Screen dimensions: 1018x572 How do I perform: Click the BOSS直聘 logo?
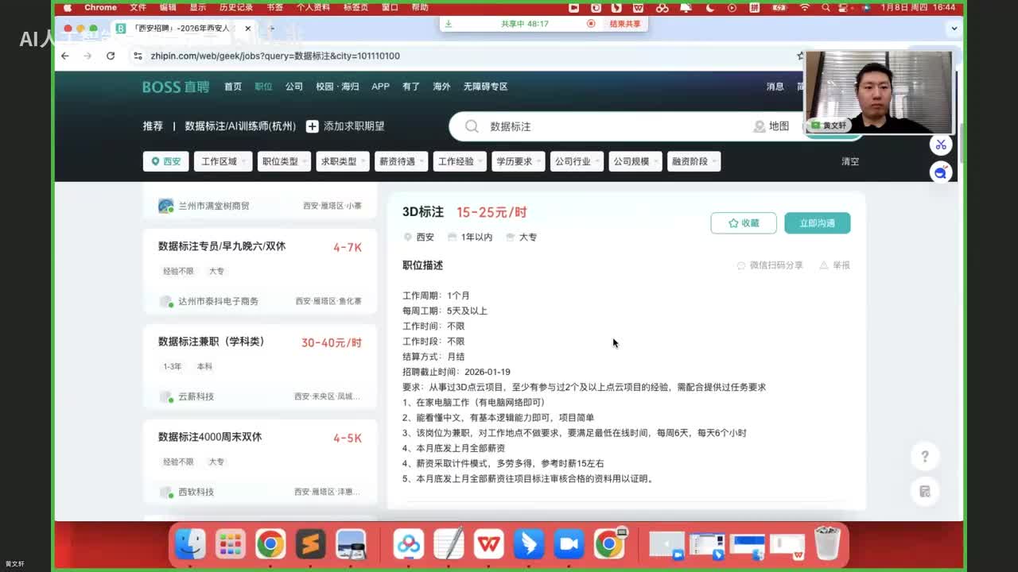pos(176,87)
